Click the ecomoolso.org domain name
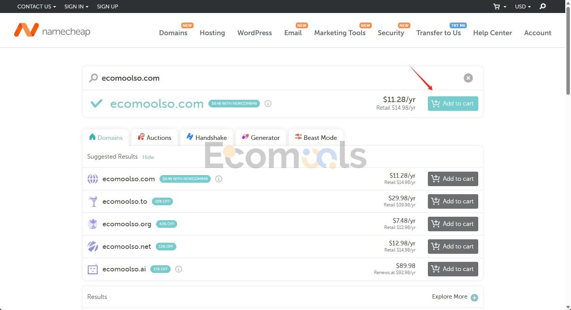The image size is (571, 310). click(127, 224)
